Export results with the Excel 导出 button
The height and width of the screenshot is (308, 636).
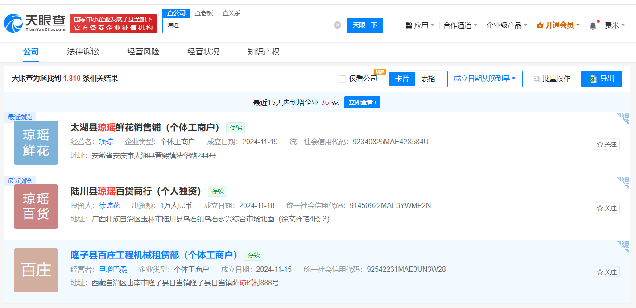pyautogui.click(x=601, y=79)
